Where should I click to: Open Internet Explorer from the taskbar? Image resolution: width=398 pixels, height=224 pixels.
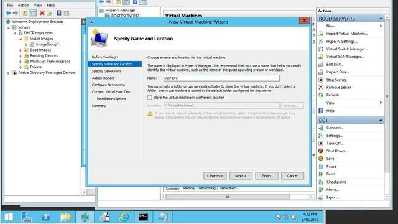(x=124, y=217)
